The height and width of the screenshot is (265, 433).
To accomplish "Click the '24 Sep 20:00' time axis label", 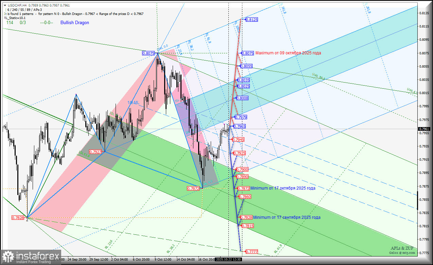I will point(77,259).
